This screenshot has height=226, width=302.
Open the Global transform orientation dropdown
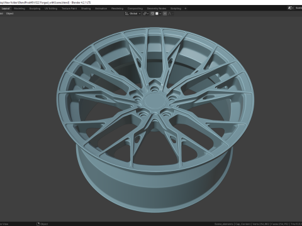(x=133, y=14)
